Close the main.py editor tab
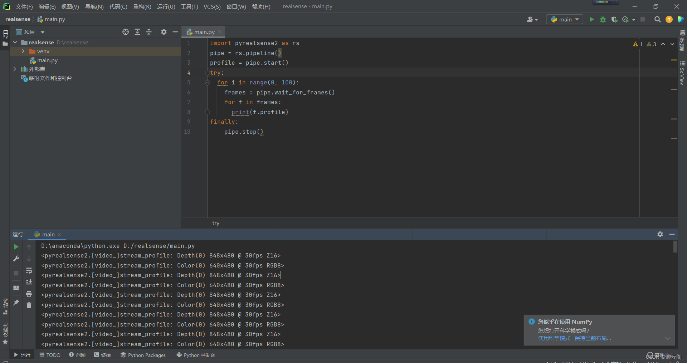Screen dimensions: 687x363 coord(220,32)
